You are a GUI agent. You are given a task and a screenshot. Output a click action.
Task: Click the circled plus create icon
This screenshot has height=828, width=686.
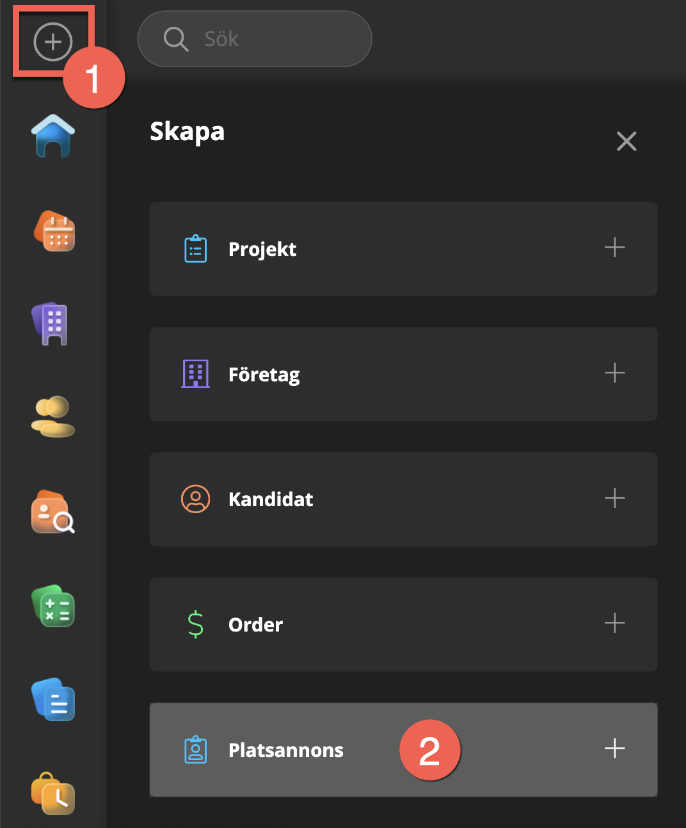click(52, 42)
